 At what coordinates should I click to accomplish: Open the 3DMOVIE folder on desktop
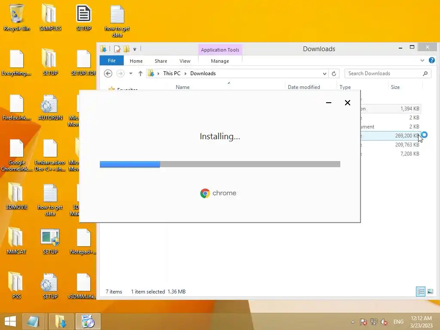click(16, 196)
